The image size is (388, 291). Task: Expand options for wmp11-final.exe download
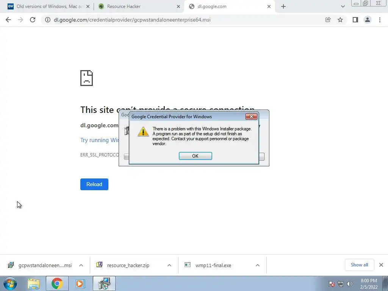pos(258,265)
